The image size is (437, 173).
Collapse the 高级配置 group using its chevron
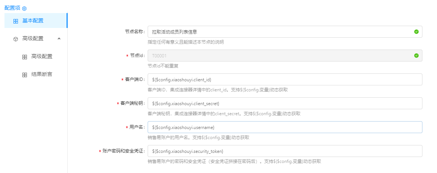59,38
